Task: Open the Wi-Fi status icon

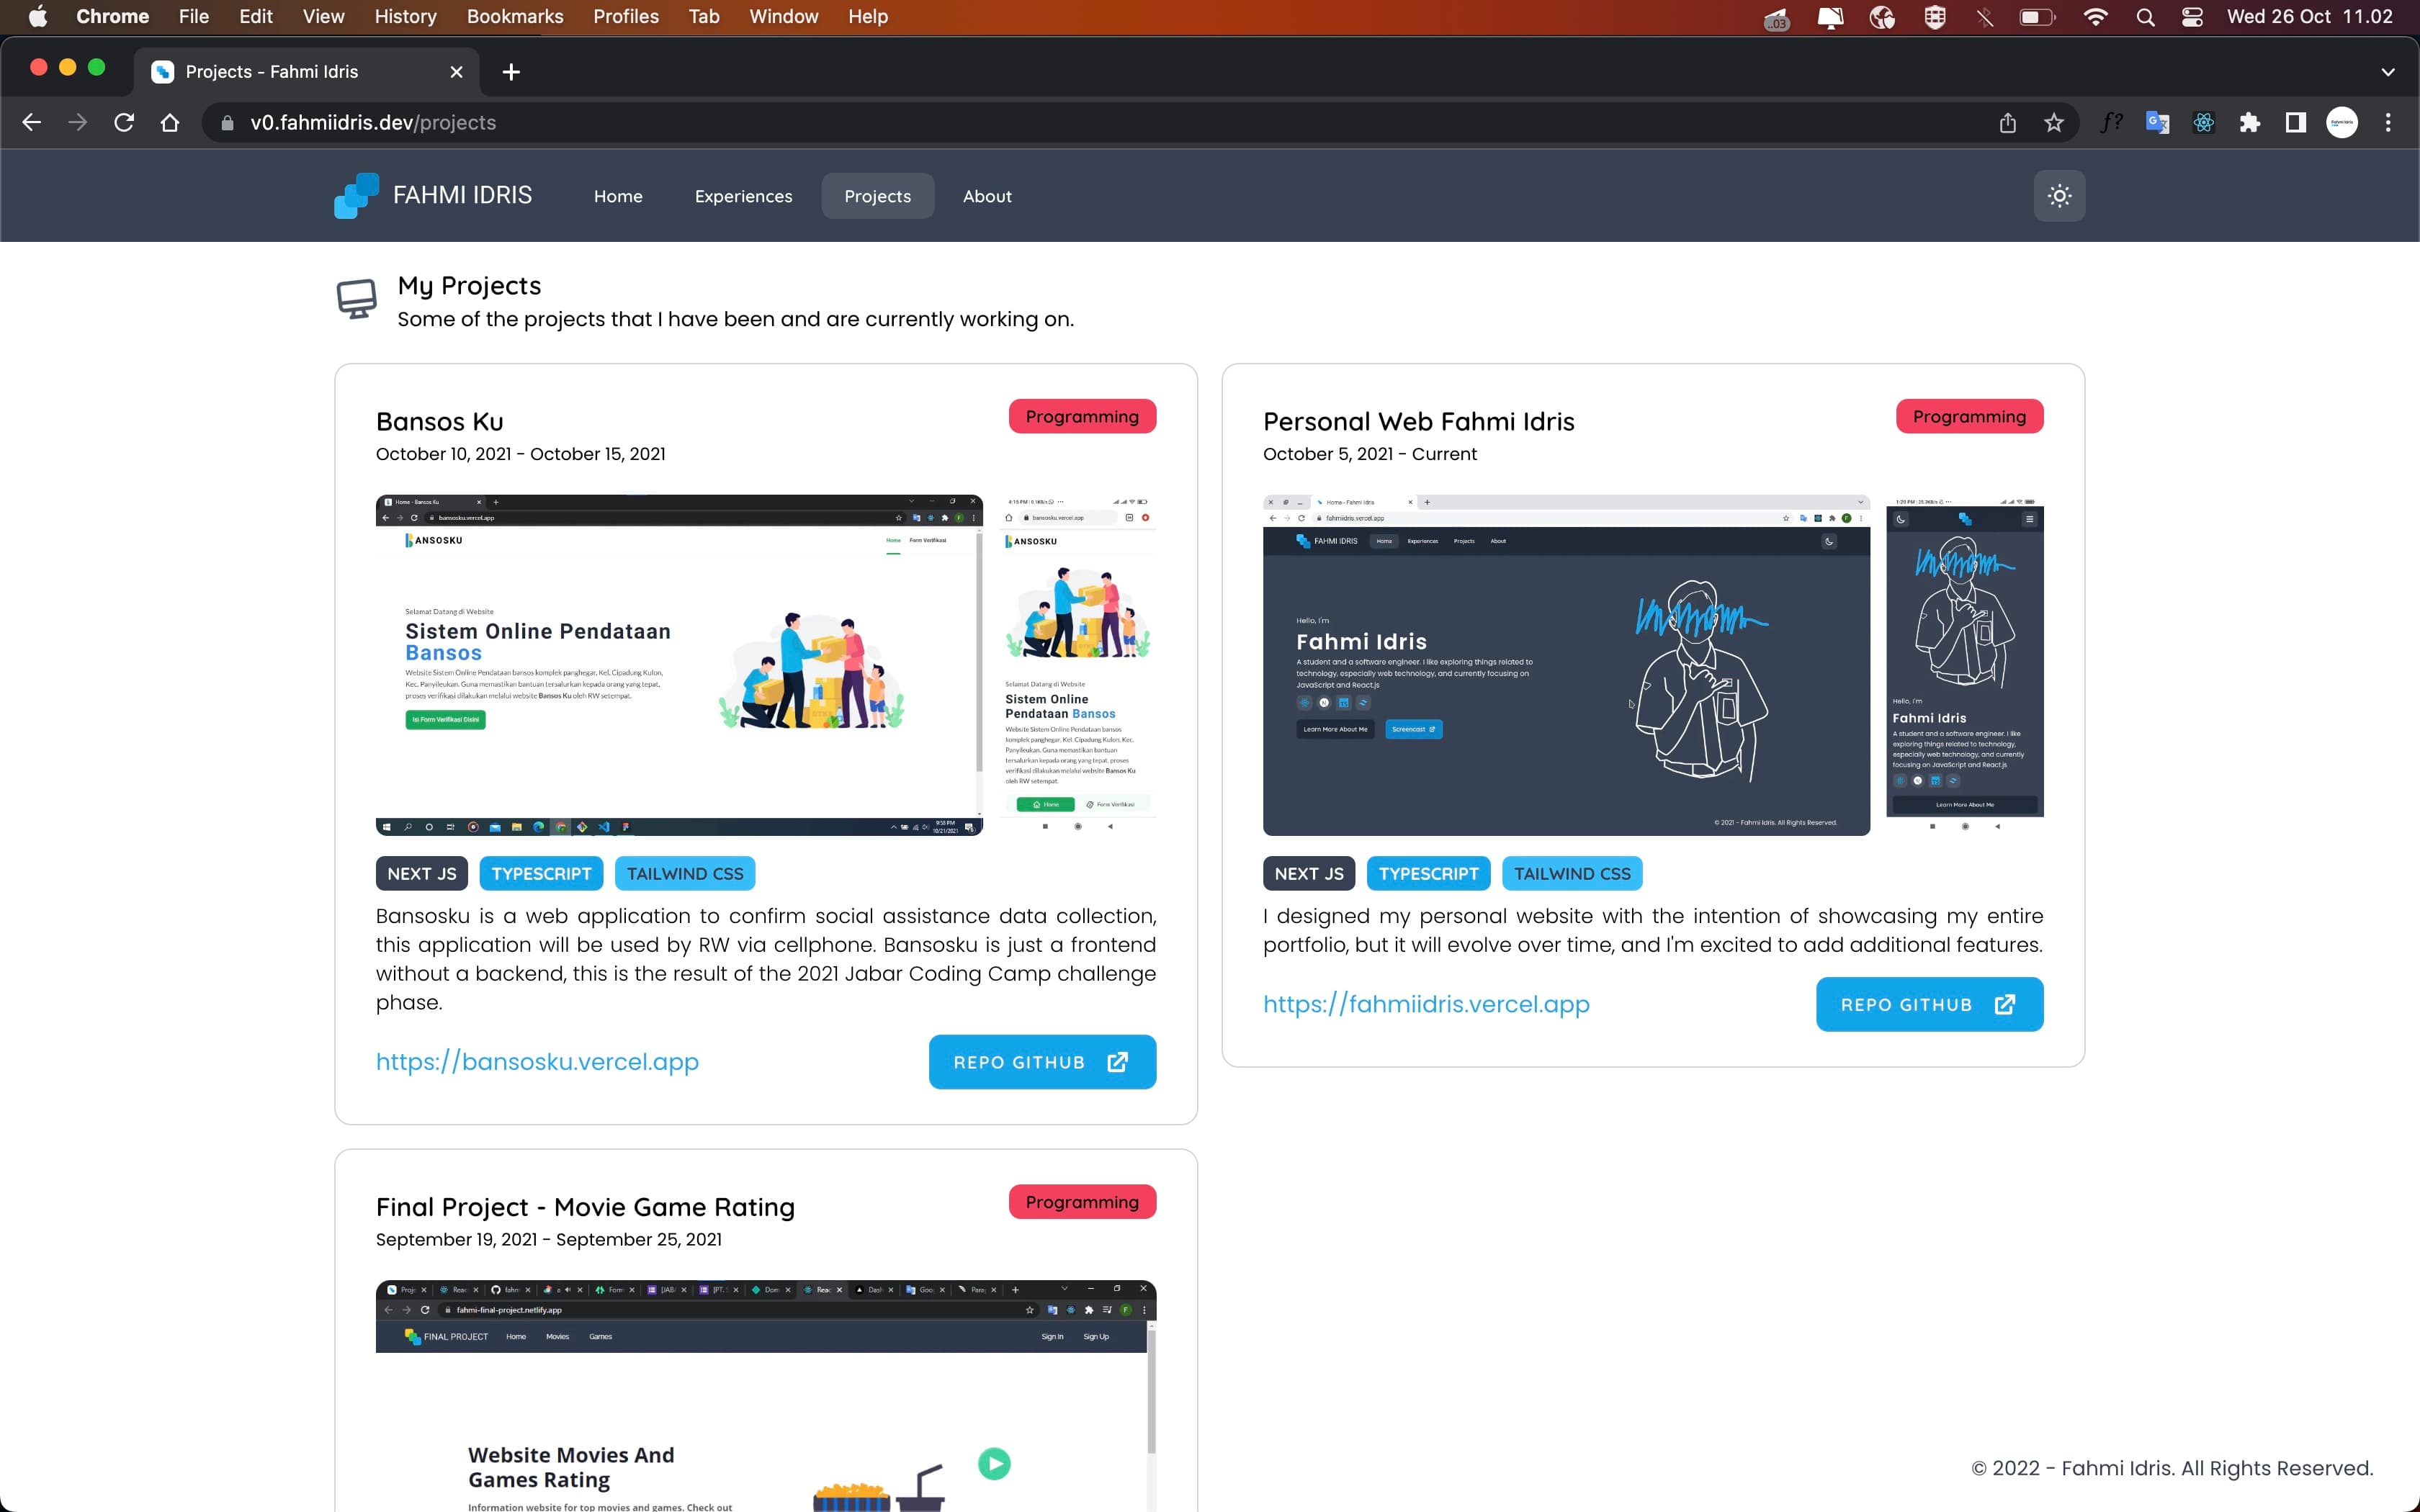Action: [x=2095, y=17]
